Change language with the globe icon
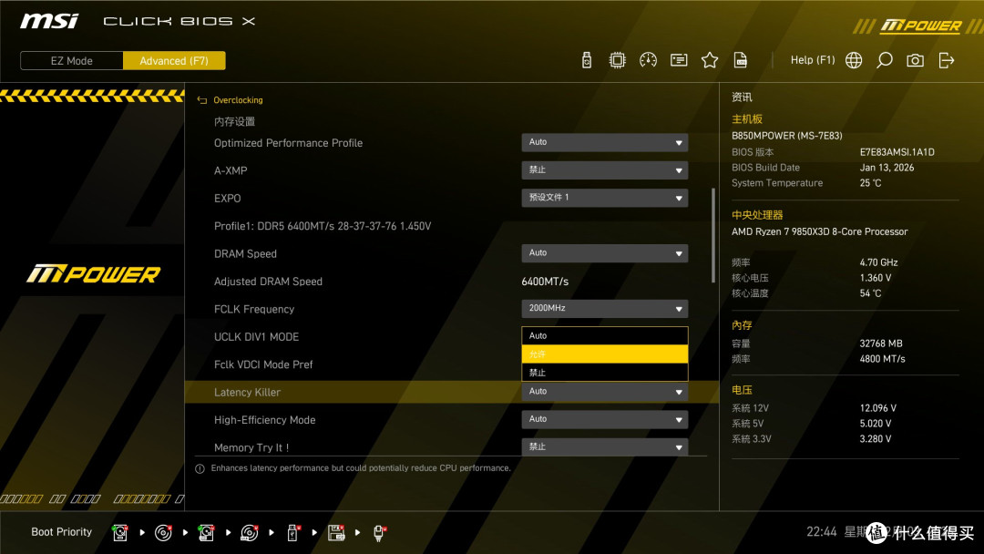This screenshot has height=554, width=984. pyautogui.click(x=854, y=60)
